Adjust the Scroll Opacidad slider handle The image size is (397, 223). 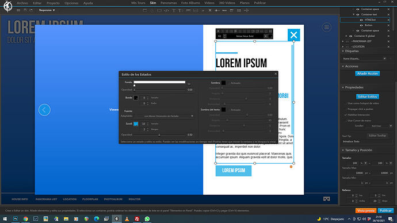tap(159, 135)
